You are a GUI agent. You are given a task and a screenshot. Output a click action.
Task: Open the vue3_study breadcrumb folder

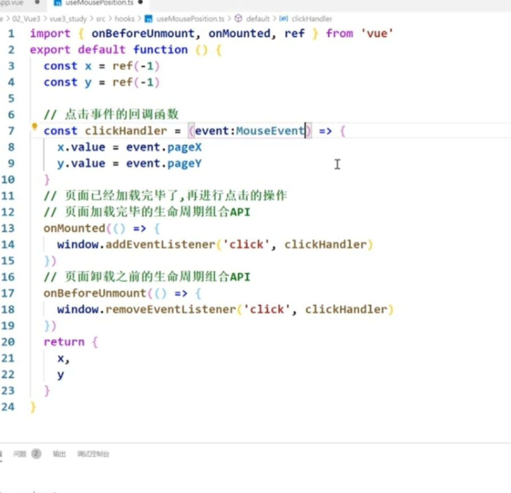pos(68,19)
